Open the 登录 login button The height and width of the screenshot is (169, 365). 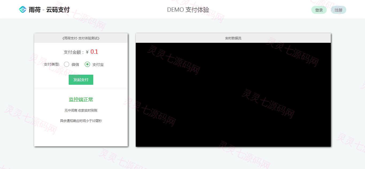pyautogui.click(x=319, y=10)
